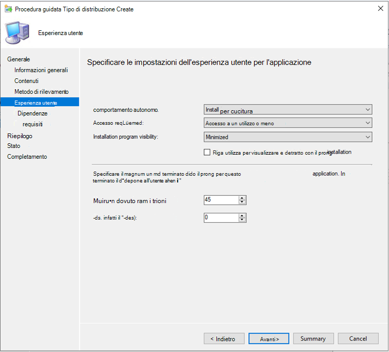The image size is (389, 352).
Task: Tick the checkbox below the Minimized dropdown
Action: pos(207,152)
